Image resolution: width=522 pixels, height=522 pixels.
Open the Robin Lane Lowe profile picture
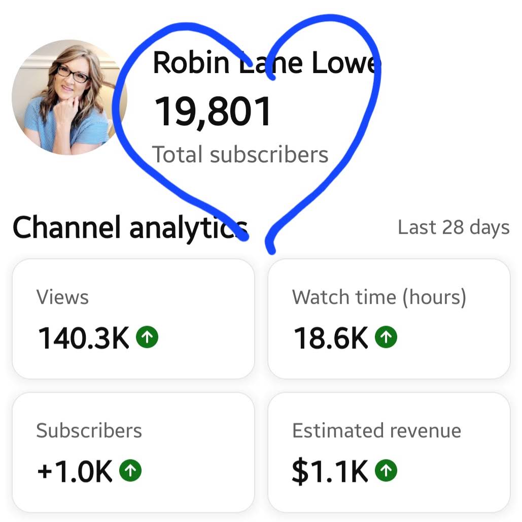click(69, 97)
